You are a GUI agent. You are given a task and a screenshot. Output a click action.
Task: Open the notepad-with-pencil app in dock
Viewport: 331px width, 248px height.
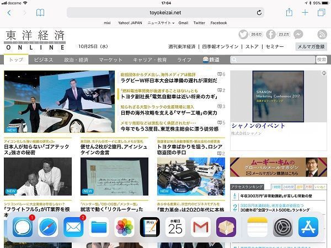tap(150, 227)
